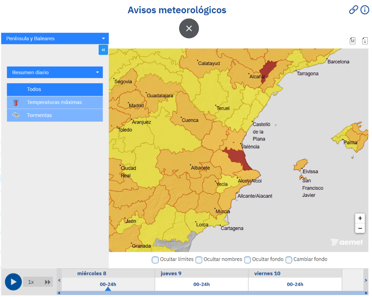The height and width of the screenshot is (297, 372).
Task: Click the timeline scrollbar left end arrow
Action: (x=59, y=293)
